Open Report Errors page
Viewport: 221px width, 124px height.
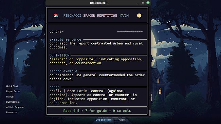[x=13, y=91]
